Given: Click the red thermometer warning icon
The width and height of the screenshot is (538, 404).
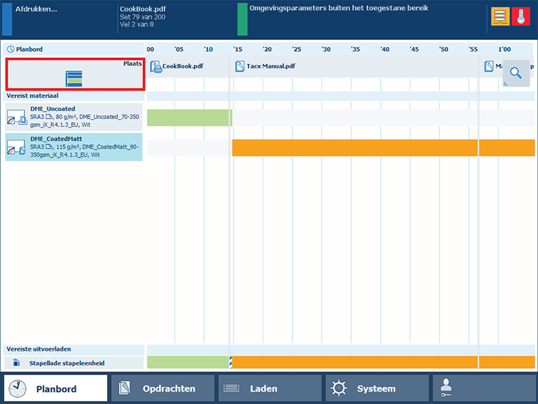Looking at the screenshot, I should point(521,16).
